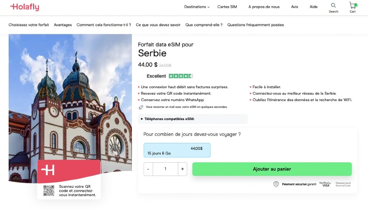368x210 pixels.
Task: Increase quantity with the plus stepper
Action: [182, 169]
